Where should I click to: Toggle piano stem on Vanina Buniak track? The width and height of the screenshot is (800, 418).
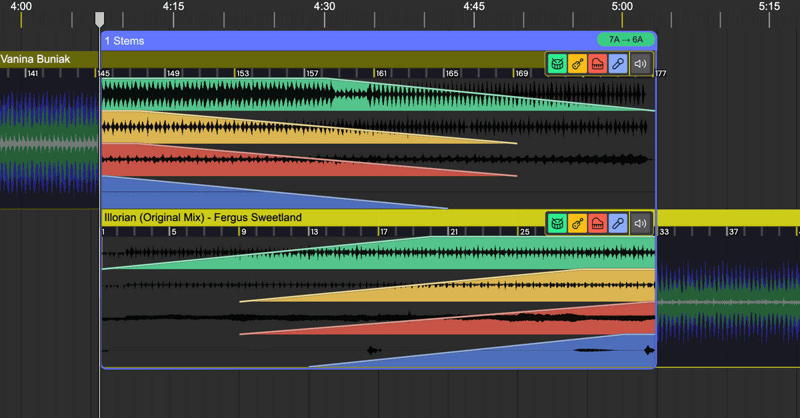point(598,64)
